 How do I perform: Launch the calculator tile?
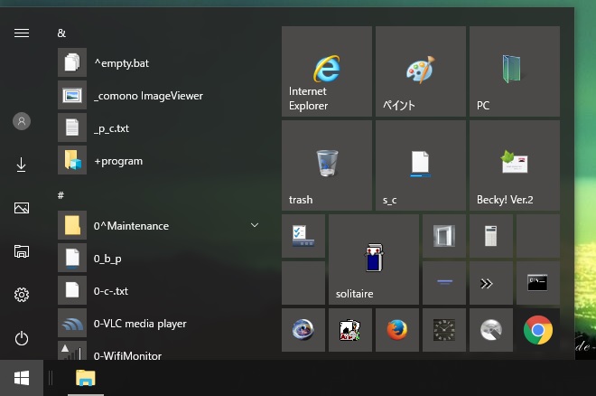point(490,236)
